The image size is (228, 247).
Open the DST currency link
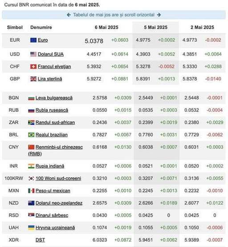(x=40, y=240)
